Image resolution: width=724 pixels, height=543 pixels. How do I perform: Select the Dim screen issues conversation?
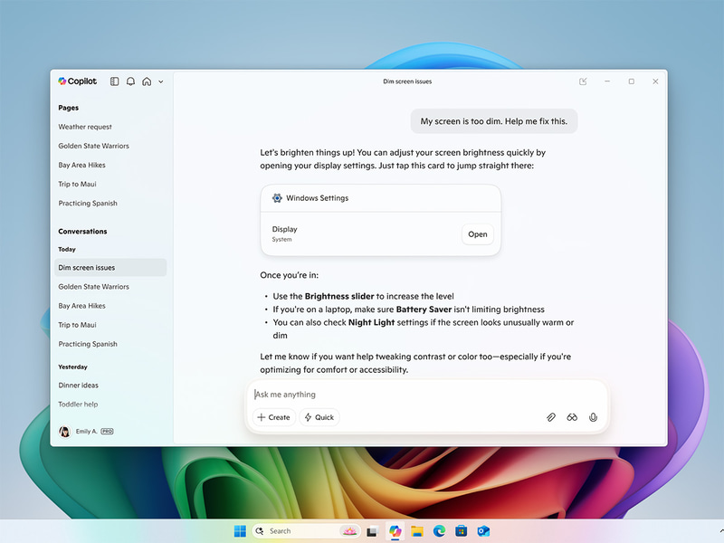tap(110, 267)
